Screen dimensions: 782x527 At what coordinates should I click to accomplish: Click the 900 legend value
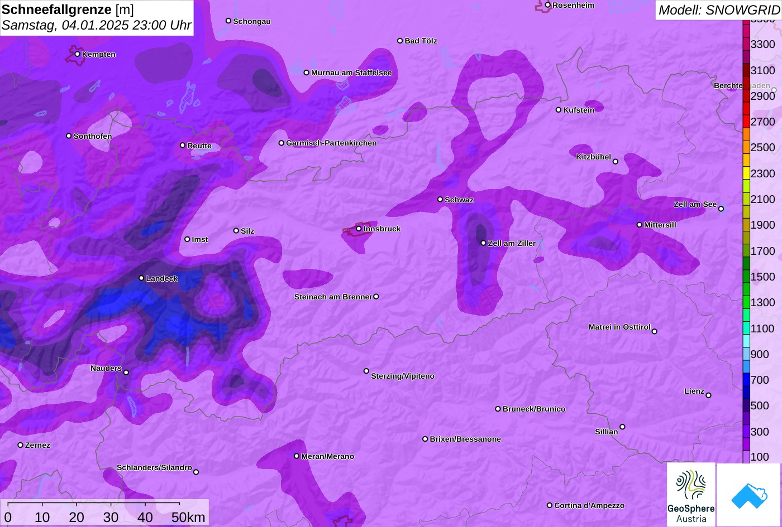[760, 354]
